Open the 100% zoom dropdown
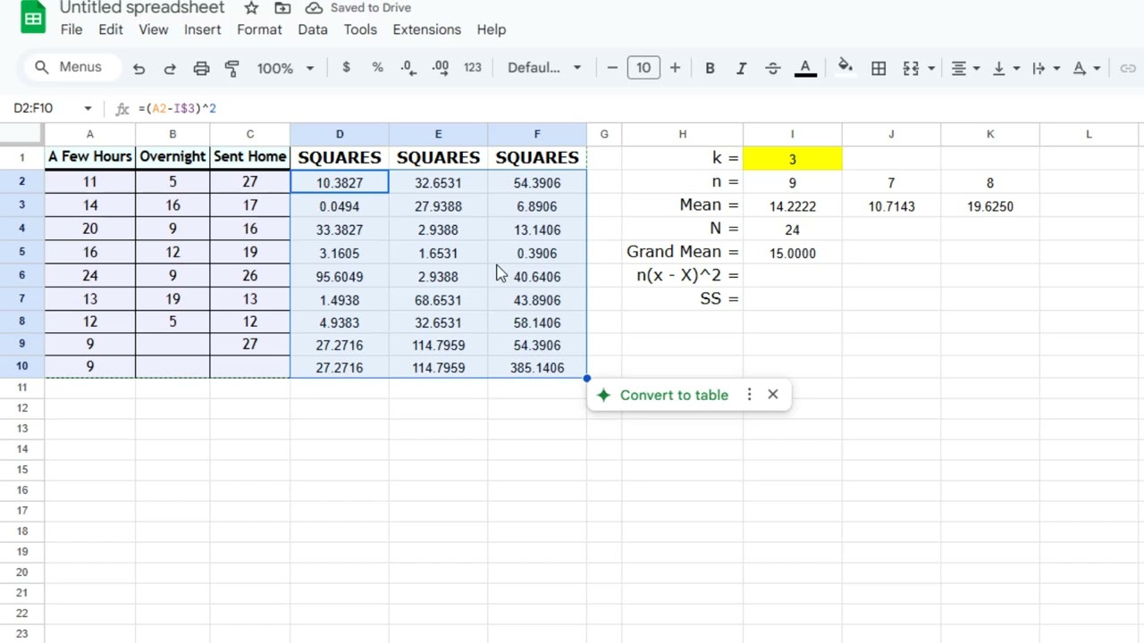 click(285, 68)
